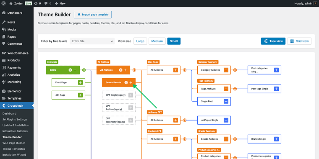Switch to Tree view
Image resolution: width=319 pixels, height=159 pixels.
pyautogui.click(x=273, y=41)
